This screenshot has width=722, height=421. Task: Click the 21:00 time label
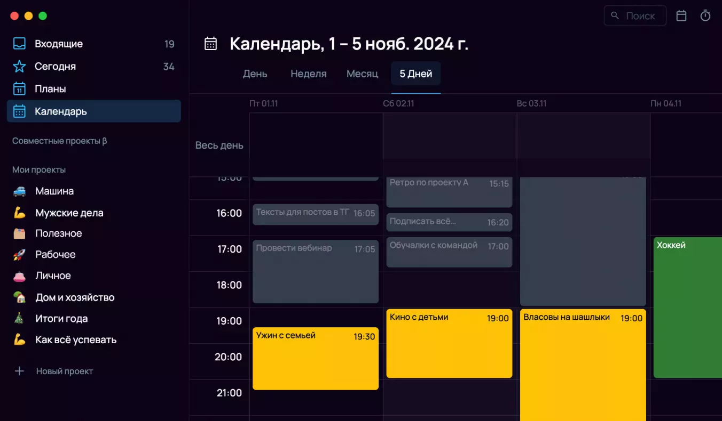click(x=229, y=393)
